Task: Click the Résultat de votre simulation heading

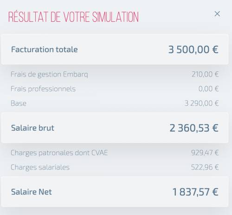Action: (73, 17)
